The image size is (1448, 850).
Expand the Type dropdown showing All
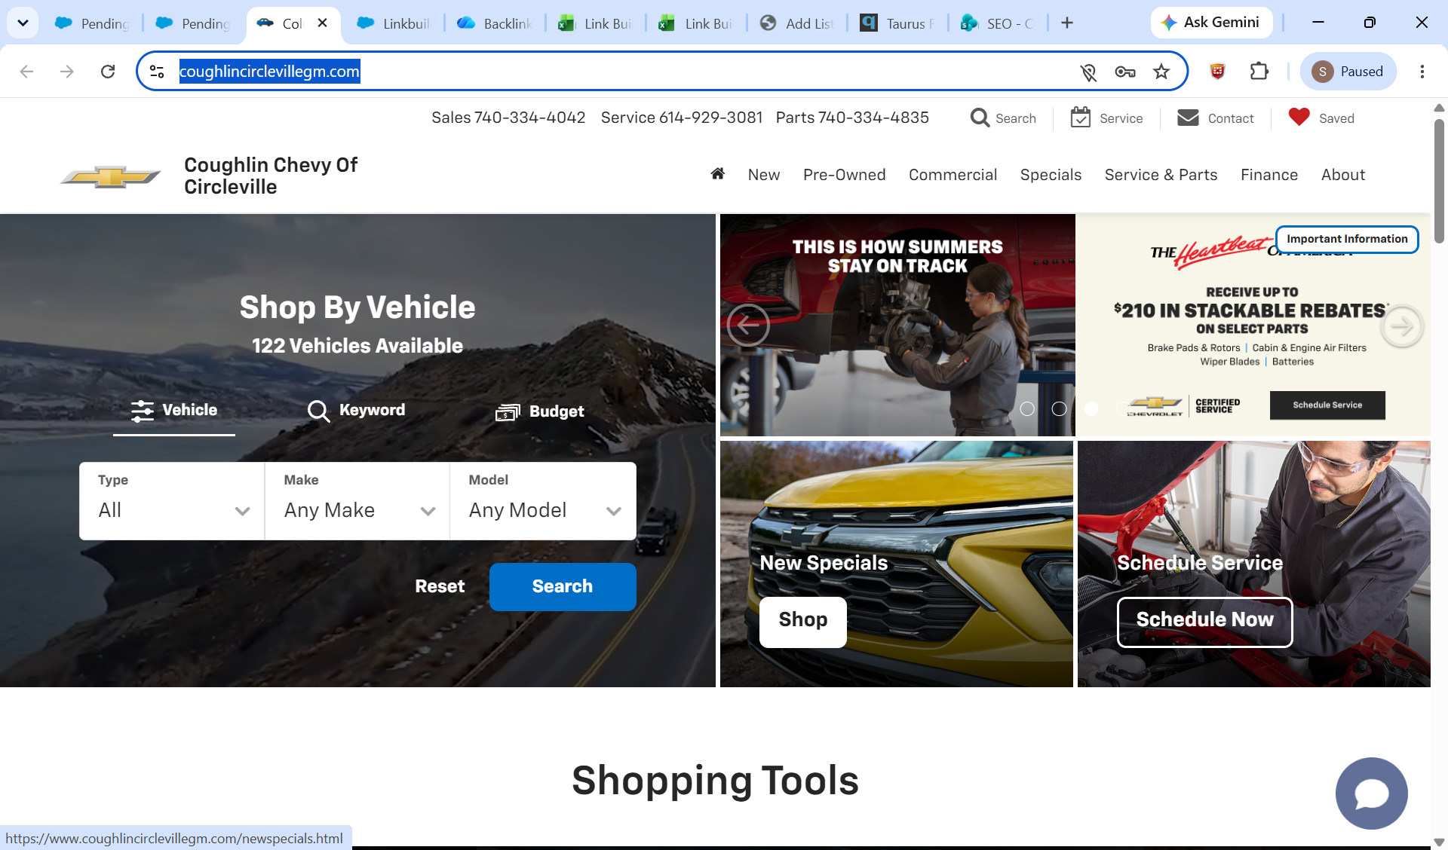pyautogui.click(x=172, y=501)
